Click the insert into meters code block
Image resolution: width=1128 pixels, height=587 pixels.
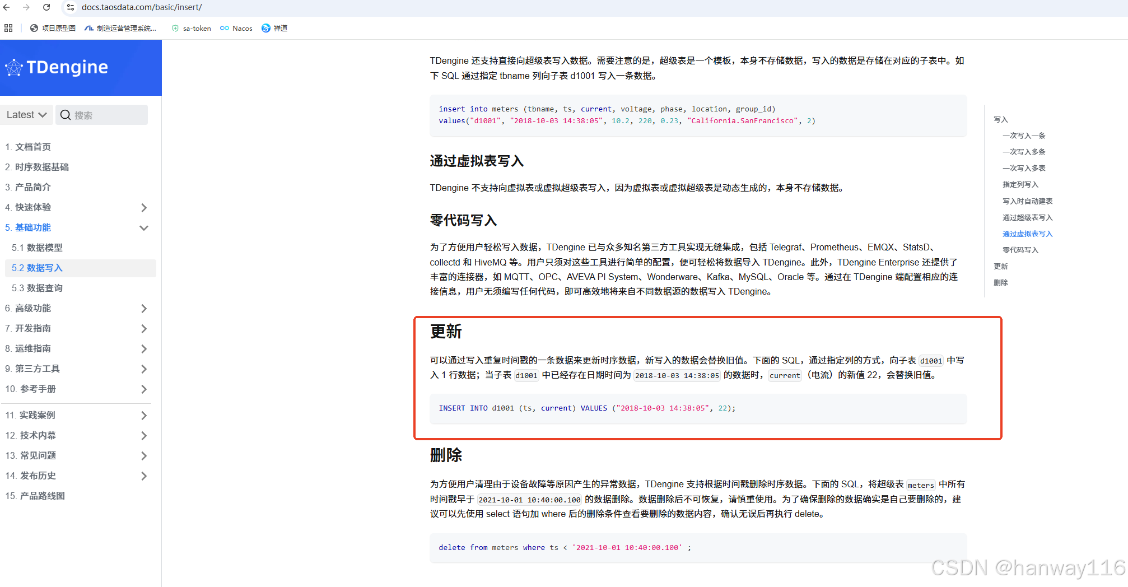pyautogui.click(x=698, y=115)
